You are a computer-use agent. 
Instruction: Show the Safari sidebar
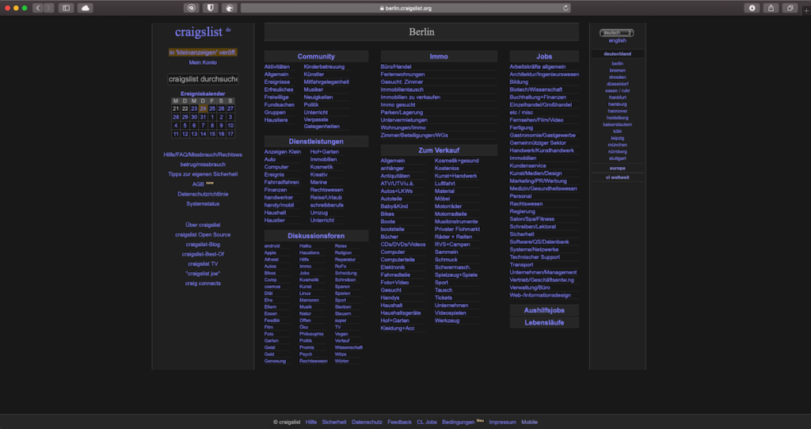tap(67, 8)
